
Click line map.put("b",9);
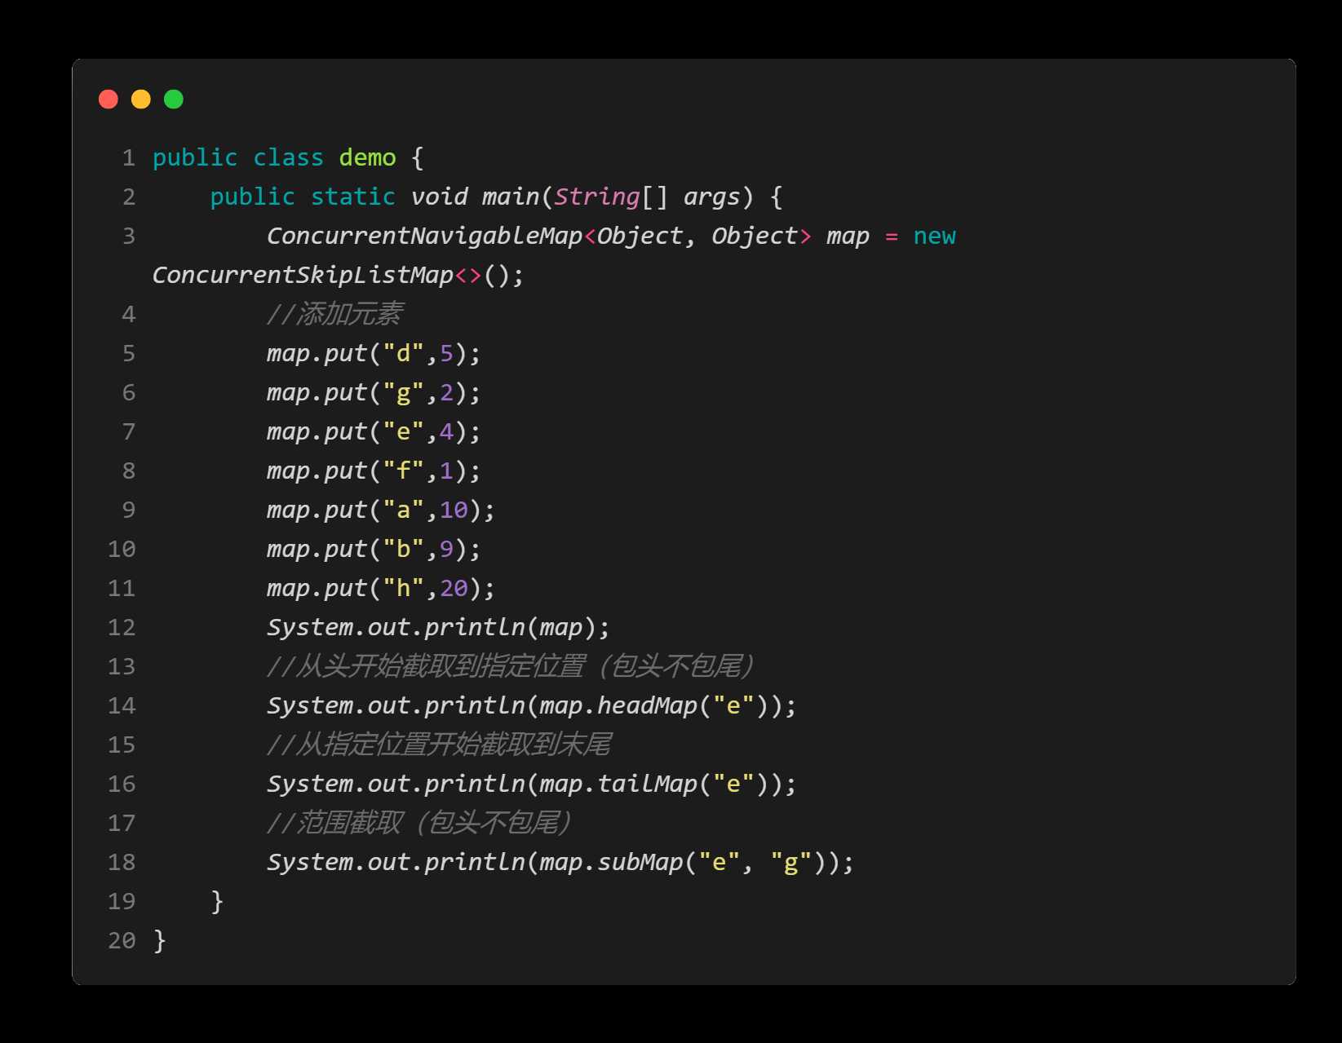tap(374, 549)
